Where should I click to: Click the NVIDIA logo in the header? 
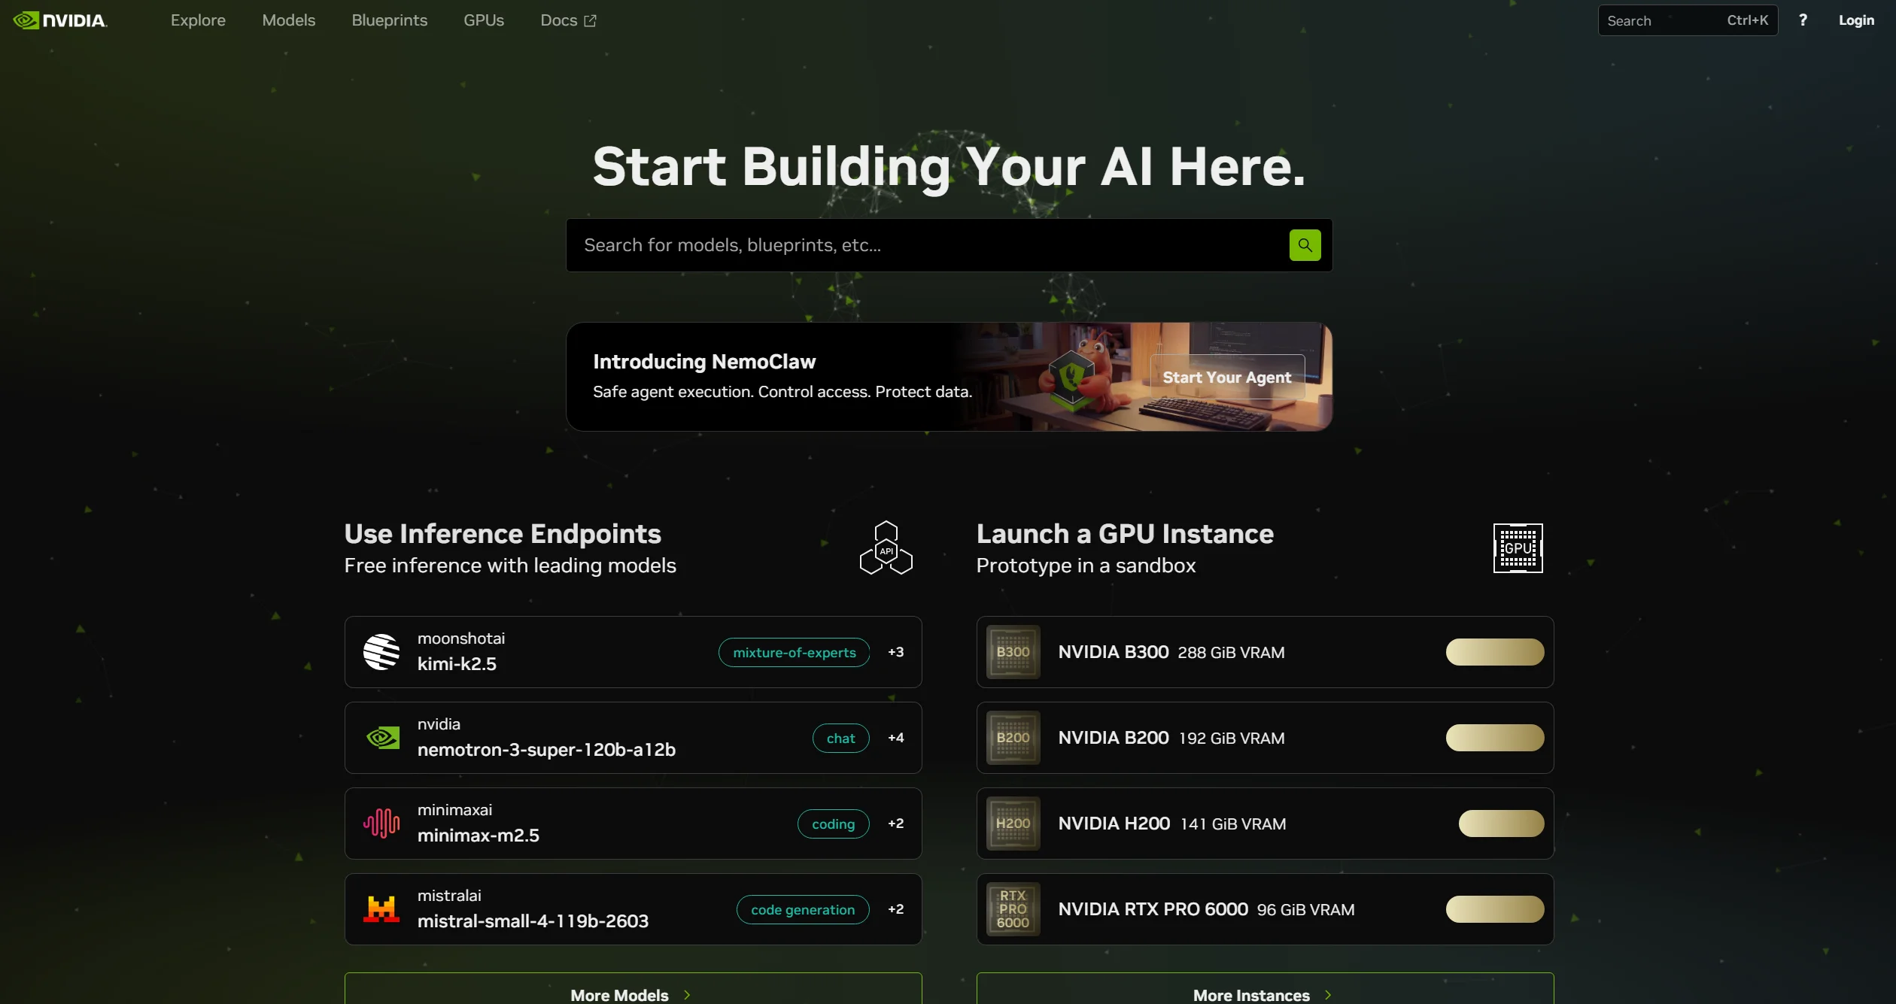60,20
